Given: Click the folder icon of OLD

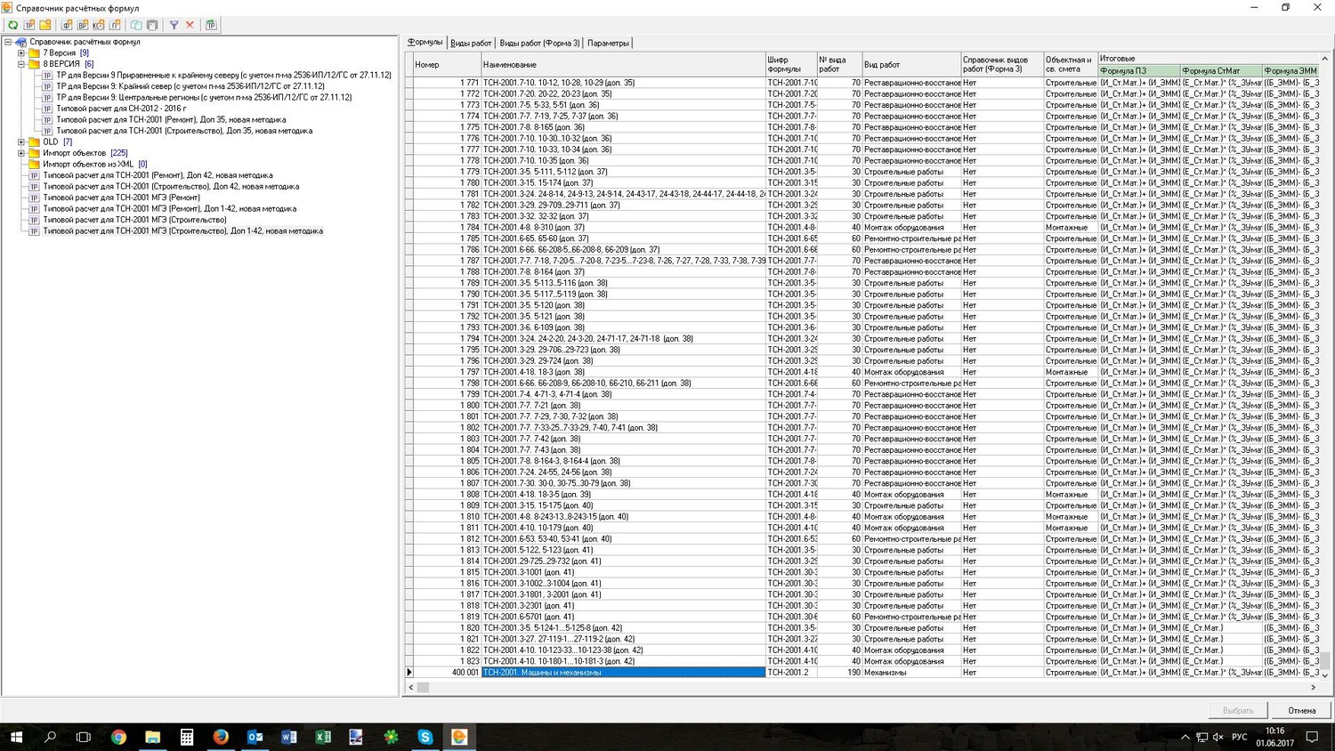Looking at the screenshot, I should pos(34,142).
